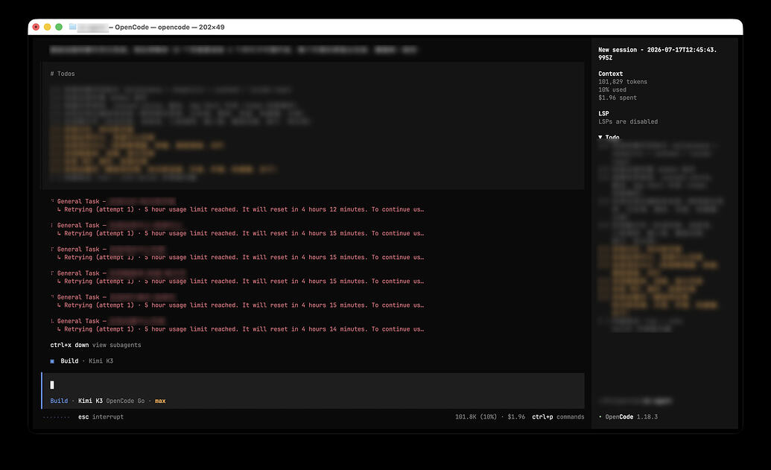This screenshot has width=771, height=470.
Task: Click the 101,829 tokens value
Action: (x=623, y=82)
